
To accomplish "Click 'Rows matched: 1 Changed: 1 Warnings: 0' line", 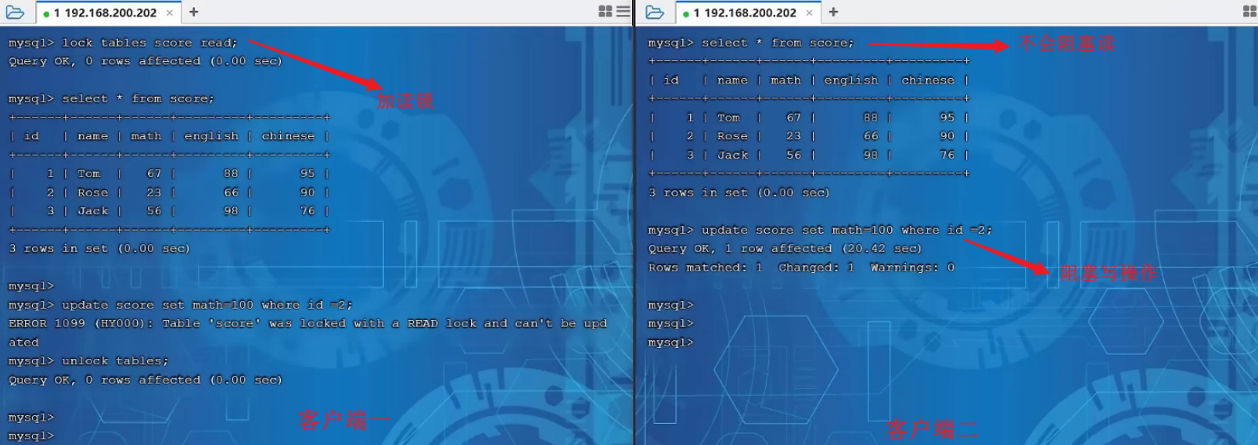I will (x=801, y=267).
